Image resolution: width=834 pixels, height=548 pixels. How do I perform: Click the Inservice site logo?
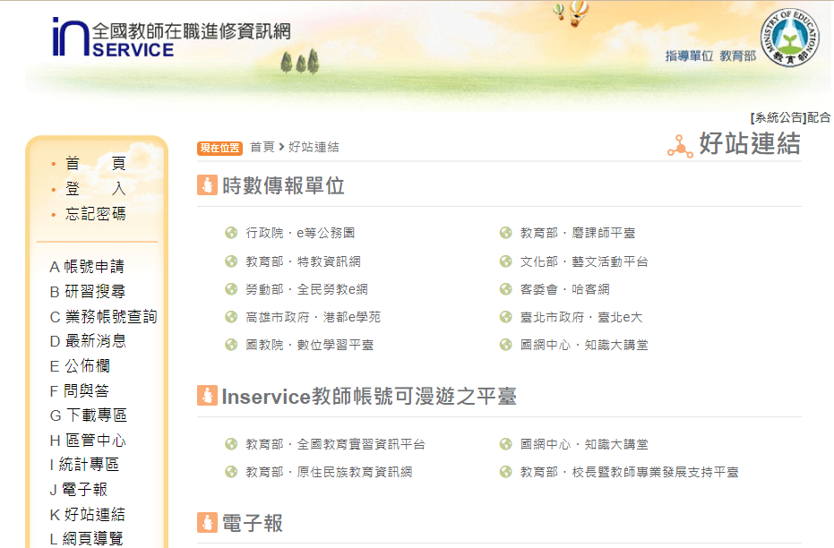click(x=171, y=38)
